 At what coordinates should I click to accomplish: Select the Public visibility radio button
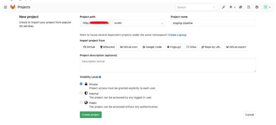pyautogui.click(x=81, y=102)
